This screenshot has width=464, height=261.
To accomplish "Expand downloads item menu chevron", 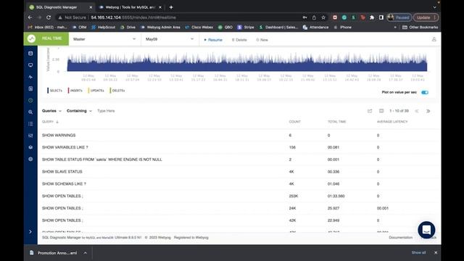I will click(86, 253).
